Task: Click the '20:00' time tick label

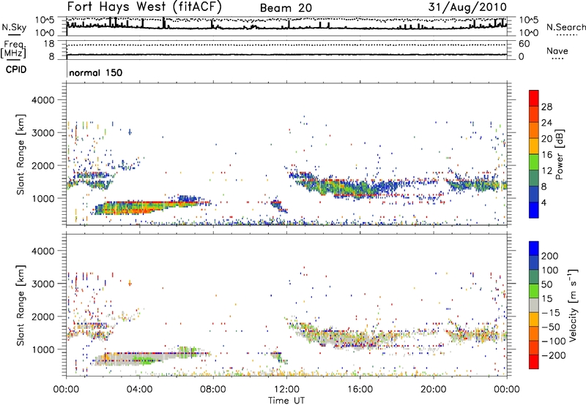Action: (x=433, y=390)
